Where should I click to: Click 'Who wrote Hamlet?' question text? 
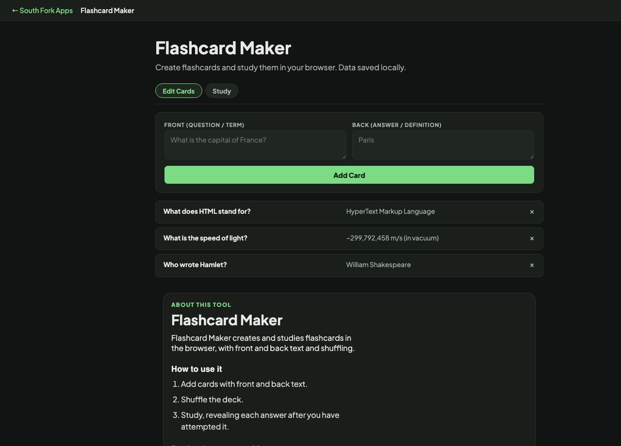tap(195, 265)
